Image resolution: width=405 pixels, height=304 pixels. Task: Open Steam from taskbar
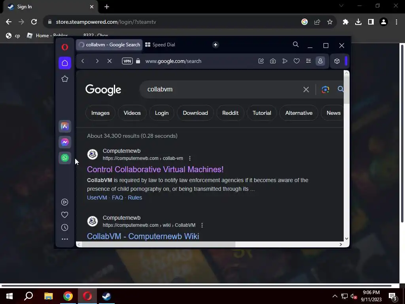click(x=106, y=296)
